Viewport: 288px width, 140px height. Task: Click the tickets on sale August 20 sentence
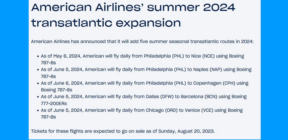(x=123, y=131)
